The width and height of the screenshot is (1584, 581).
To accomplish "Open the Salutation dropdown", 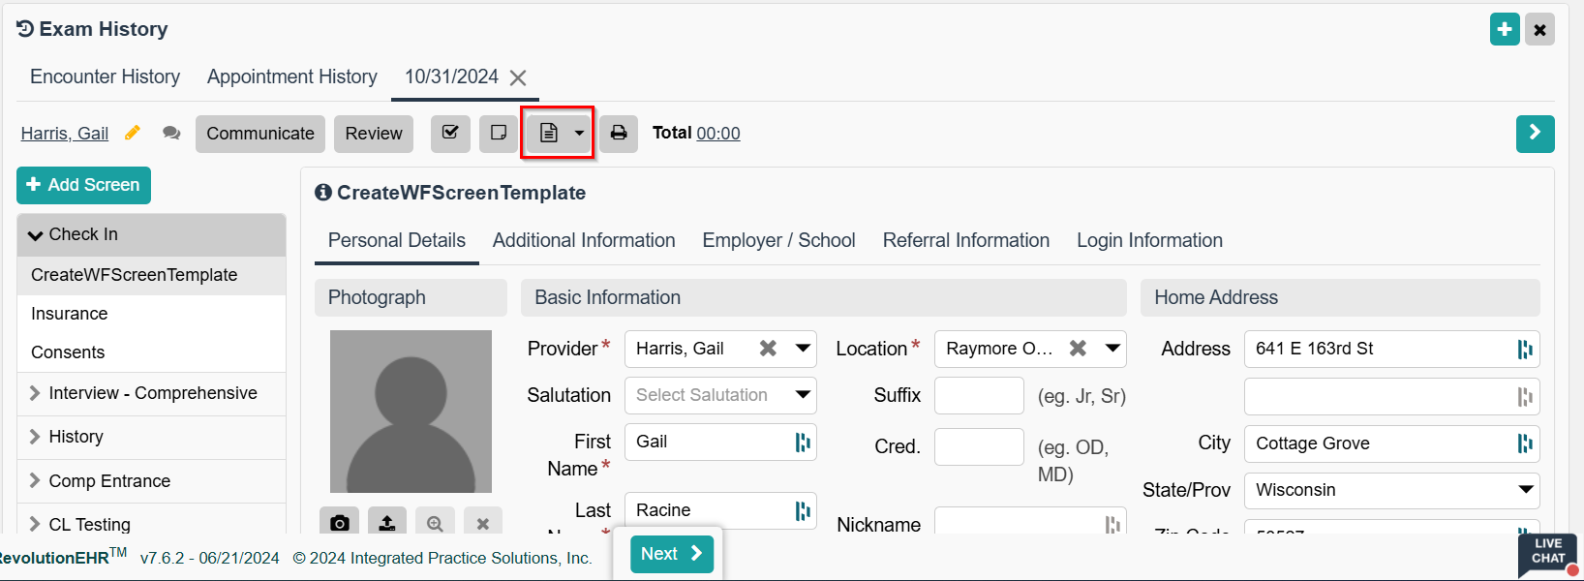I will (x=719, y=395).
